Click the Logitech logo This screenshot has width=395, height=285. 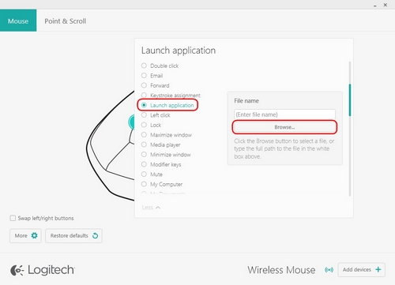43,270
